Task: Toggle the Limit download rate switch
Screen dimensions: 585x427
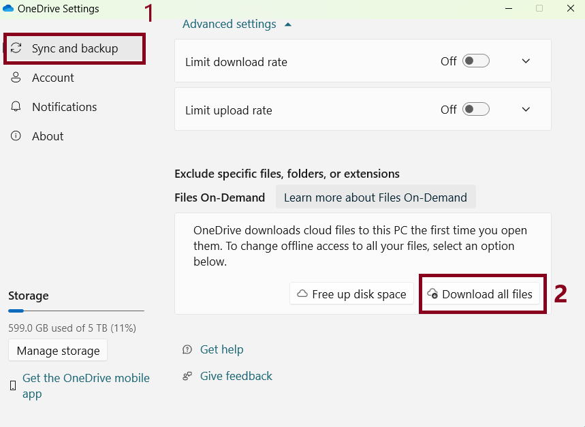Action: coord(475,61)
